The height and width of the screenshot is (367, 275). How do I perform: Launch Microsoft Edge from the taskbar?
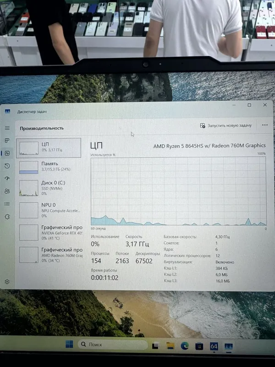[x=185, y=346]
